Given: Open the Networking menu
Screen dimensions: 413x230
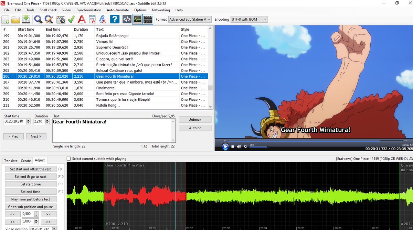Looking at the screenshot, I should pyautogui.click(x=161, y=10).
